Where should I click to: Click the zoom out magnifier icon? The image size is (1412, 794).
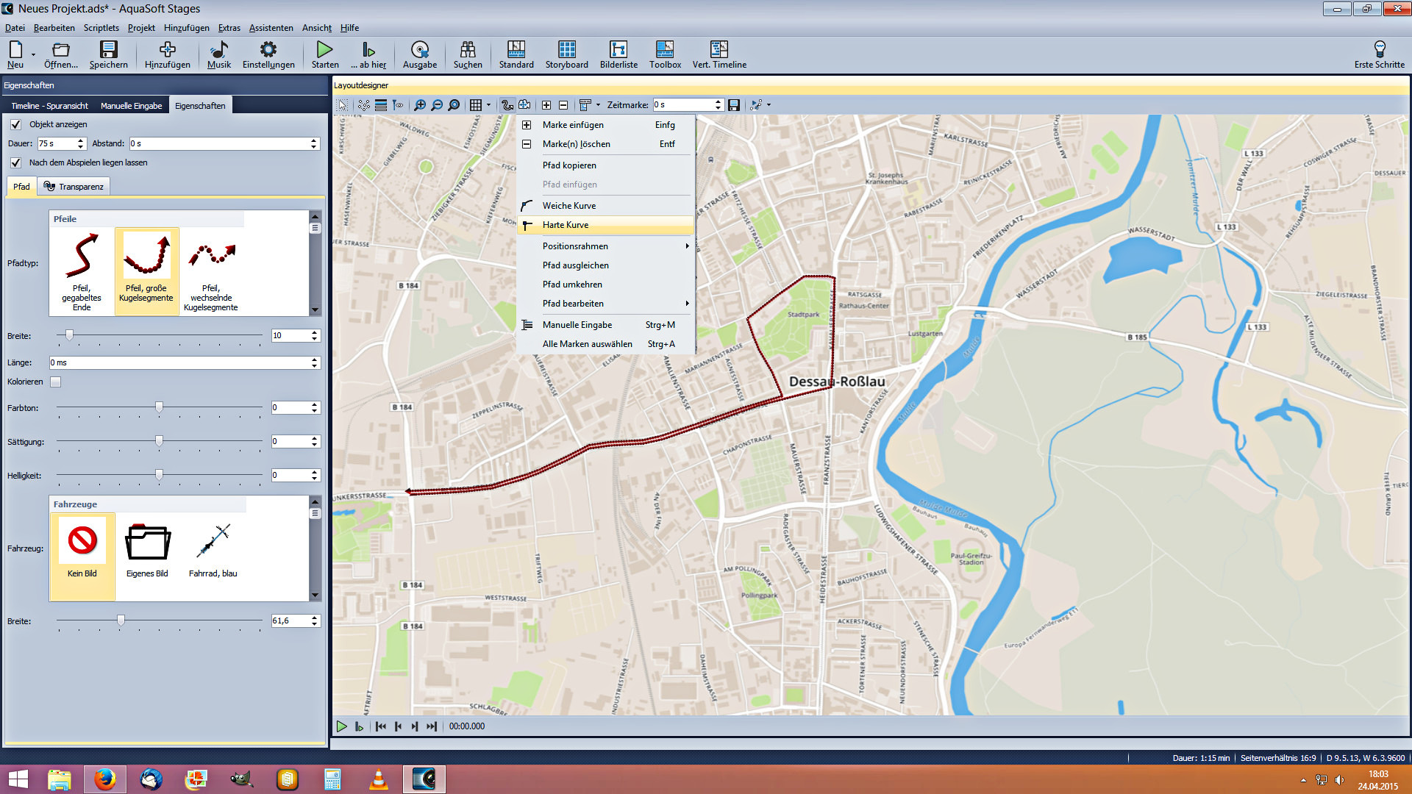tap(437, 105)
